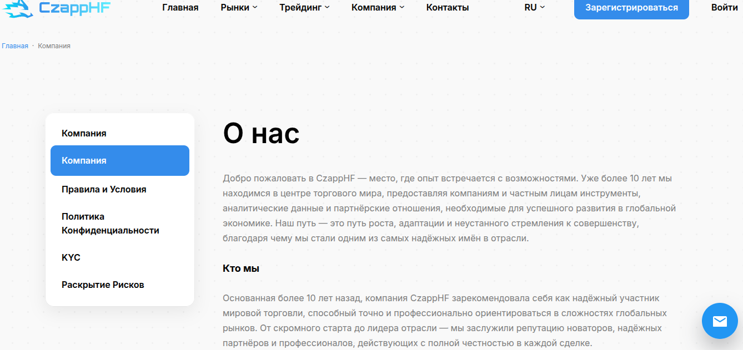Click the Компания breadcrumb text
Image resolution: width=743 pixels, height=350 pixels.
pyautogui.click(x=54, y=45)
